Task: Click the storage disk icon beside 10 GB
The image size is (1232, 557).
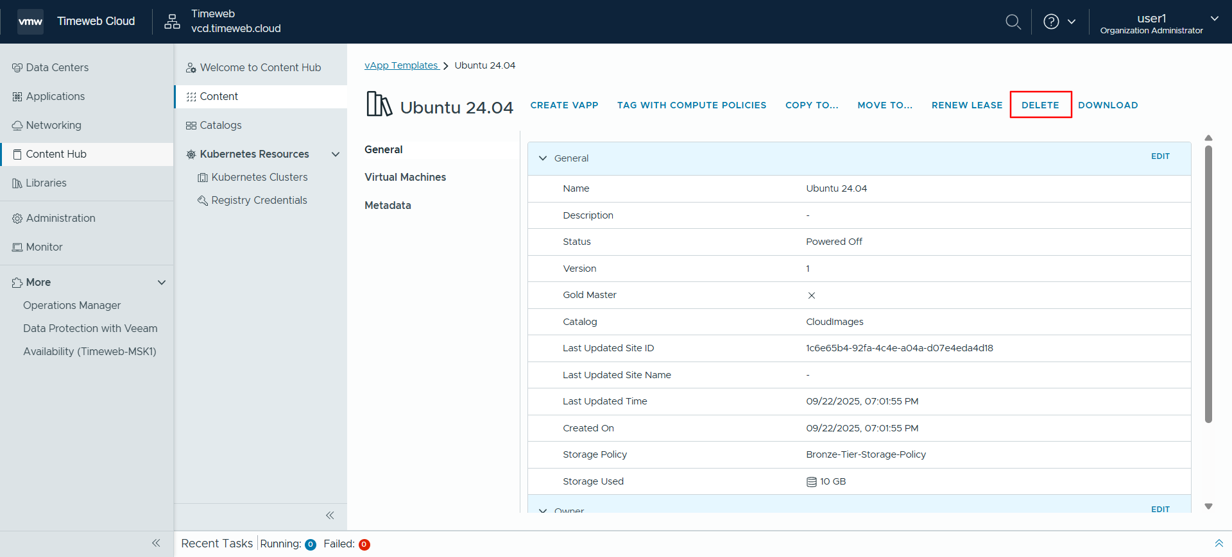Action: pos(812,482)
